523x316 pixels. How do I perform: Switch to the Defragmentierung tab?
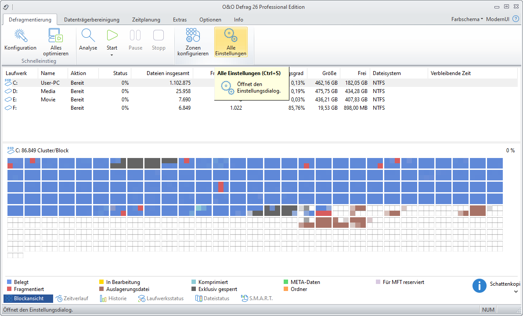[x=30, y=20]
